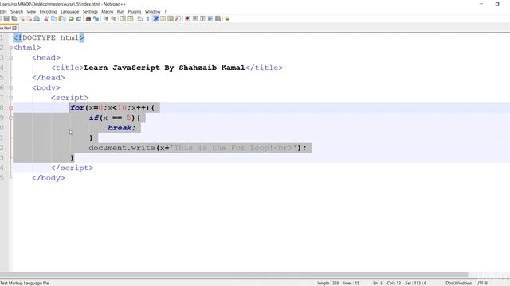Click the Save All toolbar icon

point(14,19)
